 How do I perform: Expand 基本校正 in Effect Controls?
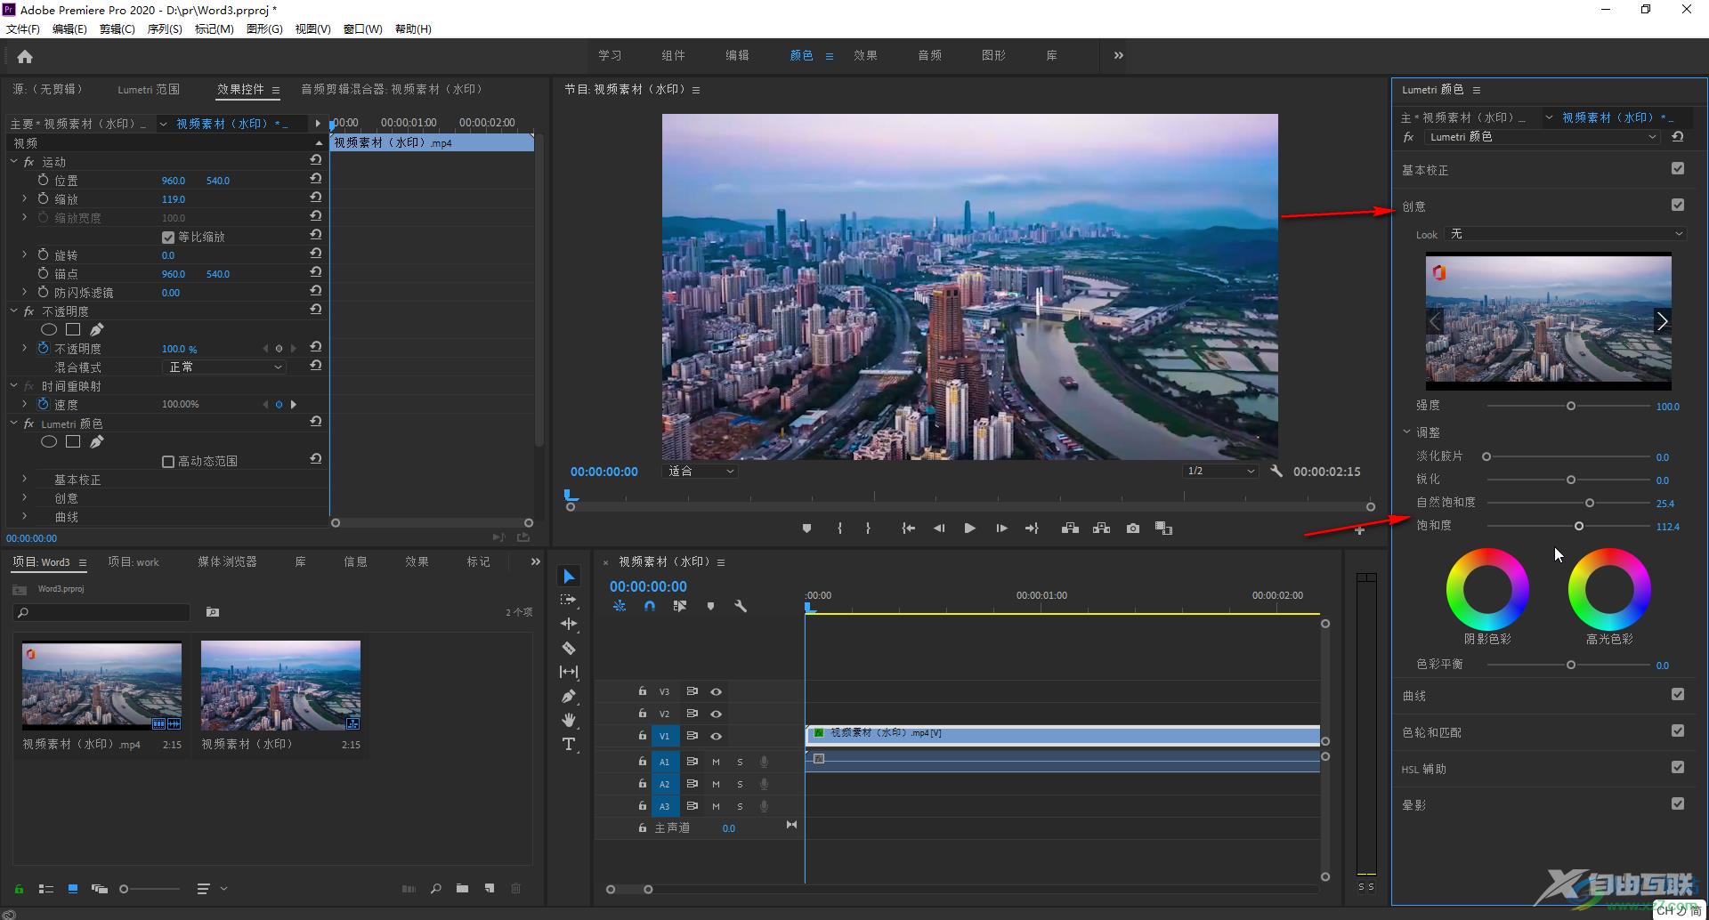click(x=25, y=480)
